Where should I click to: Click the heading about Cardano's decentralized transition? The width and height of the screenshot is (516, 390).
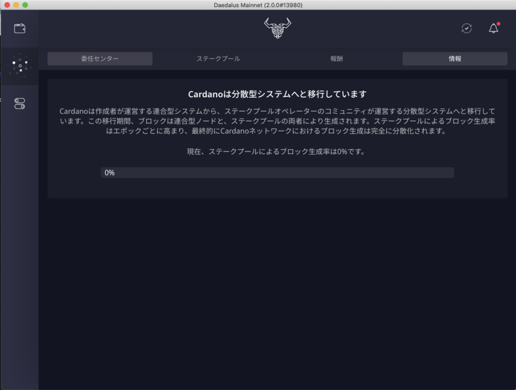(277, 94)
